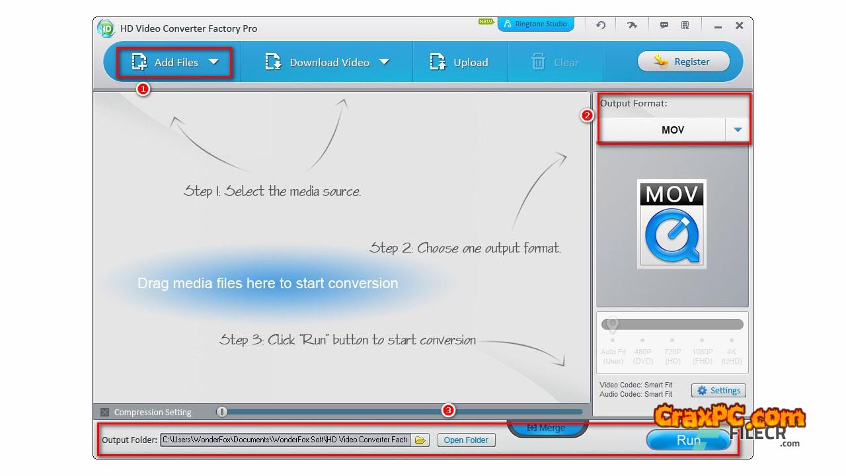Click the MOV QuickTime format thumbnail
The height and width of the screenshot is (476, 846).
(x=672, y=223)
